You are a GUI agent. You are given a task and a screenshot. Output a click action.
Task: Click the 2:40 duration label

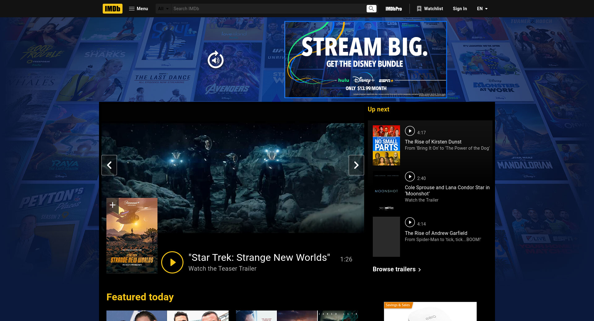tap(421, 178)
